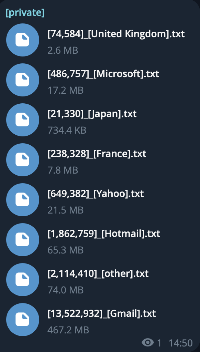Click the 14:50 message timestamp
The height and width of the screenshot is (352, 200).
click(x=180, y=343)
